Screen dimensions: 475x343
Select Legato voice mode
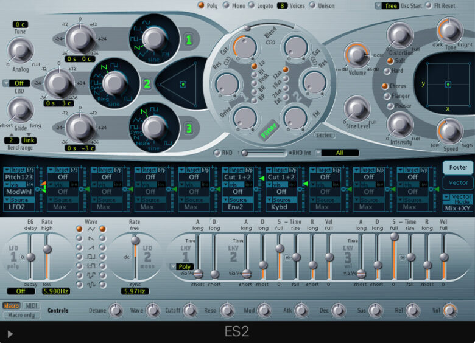pos(251,5)
